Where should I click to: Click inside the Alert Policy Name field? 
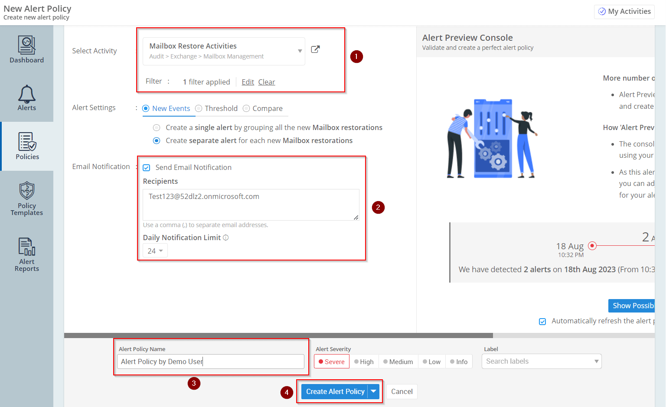(x=211, y=361)
